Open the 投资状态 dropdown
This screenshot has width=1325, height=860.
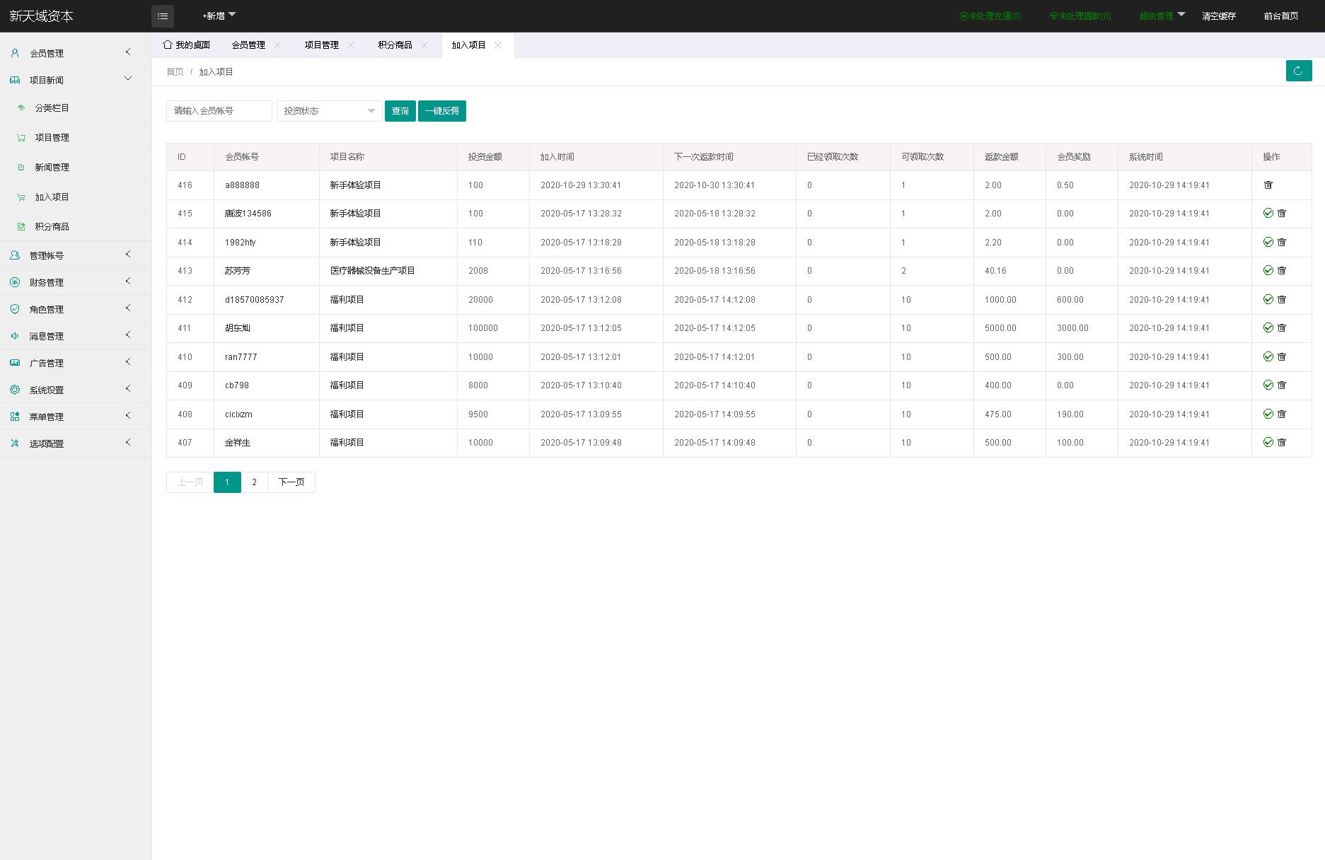(329, 111)
